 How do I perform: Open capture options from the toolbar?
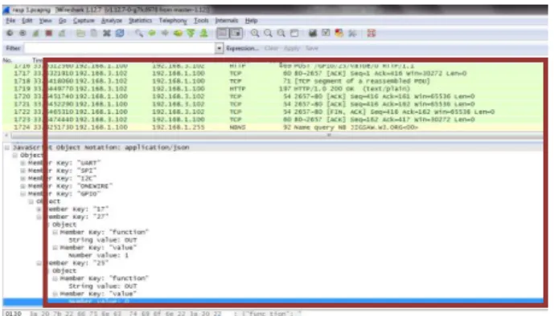tap(23, 34)
